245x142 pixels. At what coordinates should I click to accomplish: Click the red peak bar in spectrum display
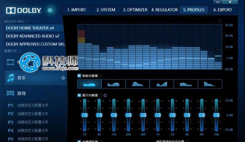pos(82,34)
